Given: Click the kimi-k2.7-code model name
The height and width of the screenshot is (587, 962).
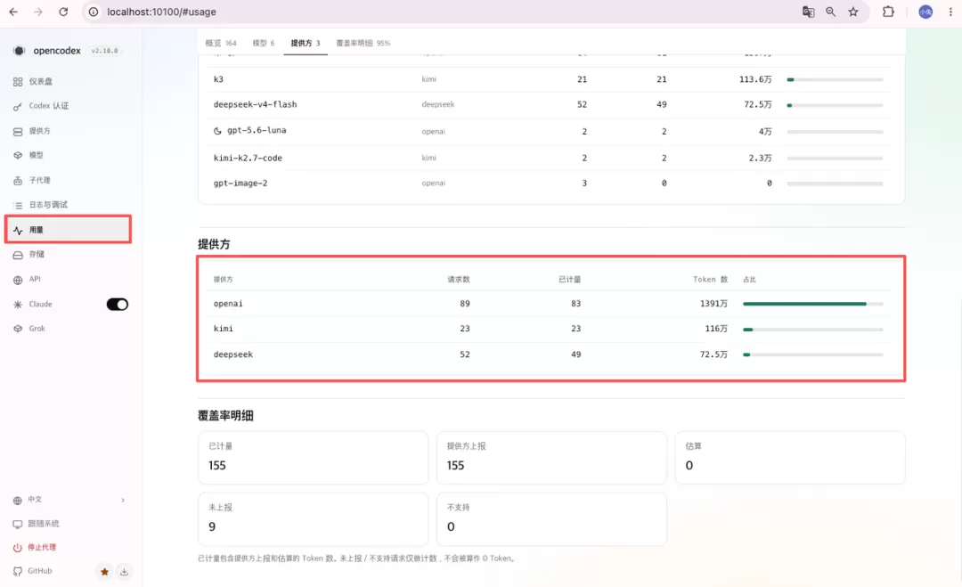Looking at the screenshot, I should coord(248,159).
